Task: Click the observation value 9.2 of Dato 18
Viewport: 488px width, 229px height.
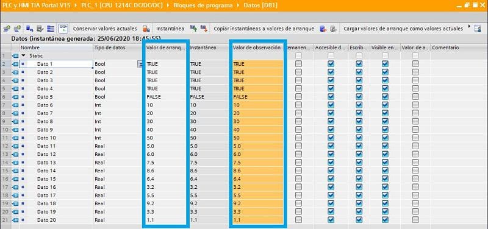Action: pos(237,203)
